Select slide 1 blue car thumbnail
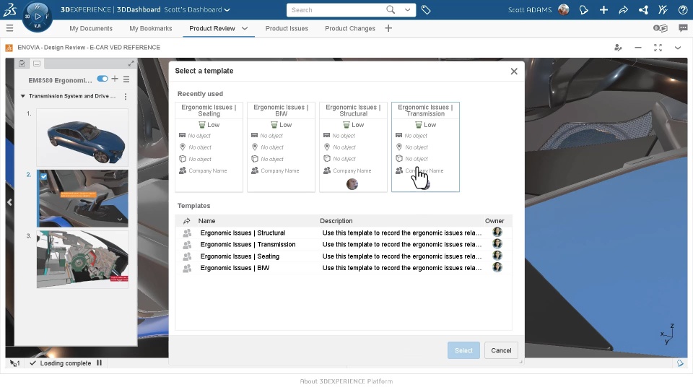The height and width of the screenshot is (390, 693). click(x=82, y=137)
